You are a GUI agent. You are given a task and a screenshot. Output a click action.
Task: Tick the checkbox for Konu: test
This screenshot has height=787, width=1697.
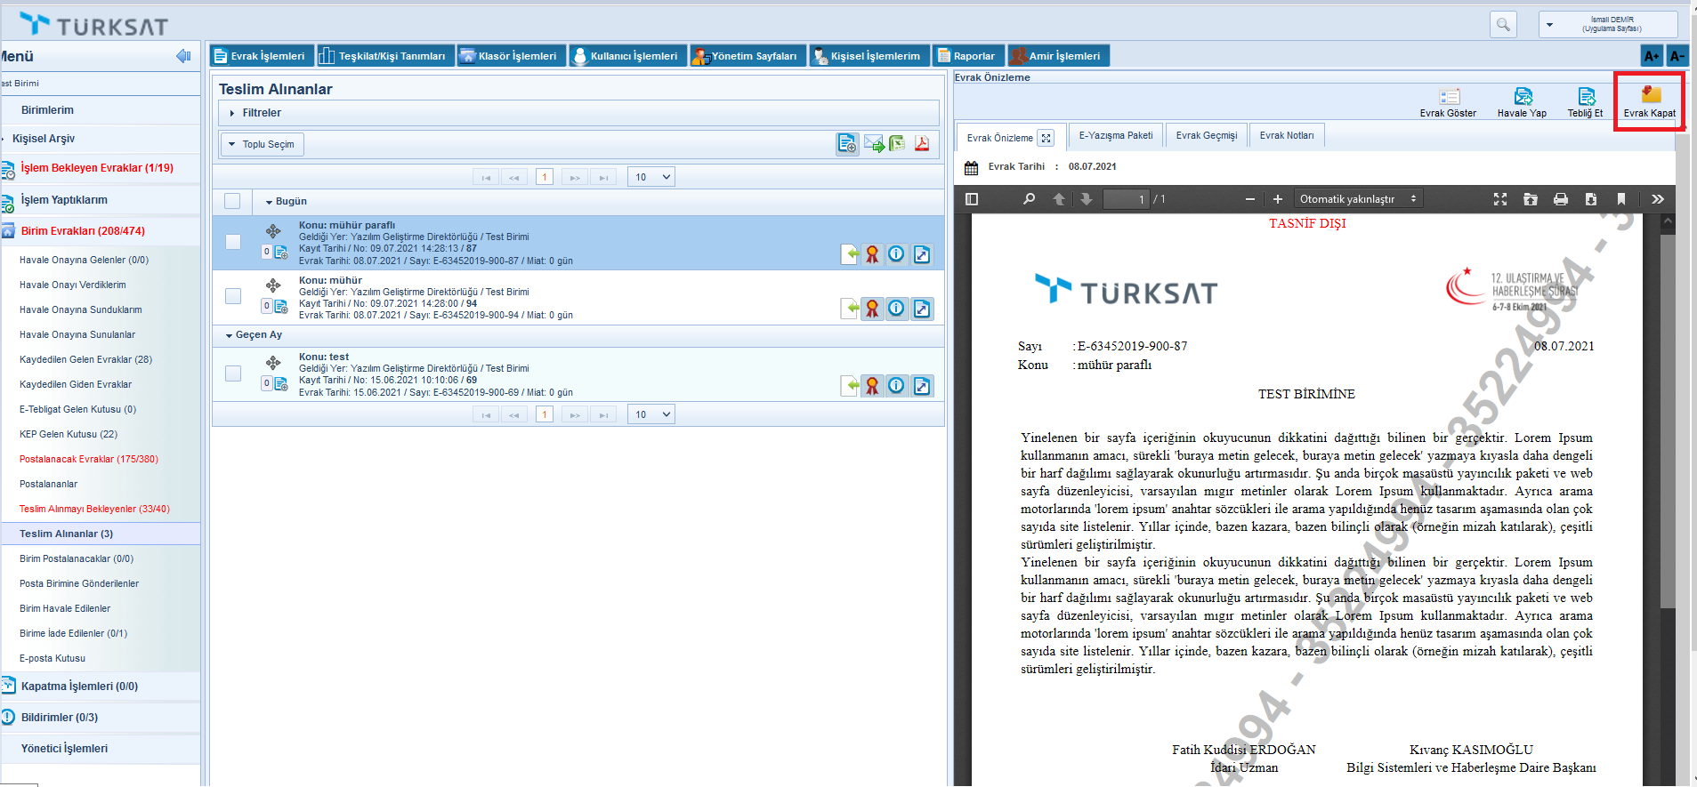pyautogui.click(x=233, y=373)
